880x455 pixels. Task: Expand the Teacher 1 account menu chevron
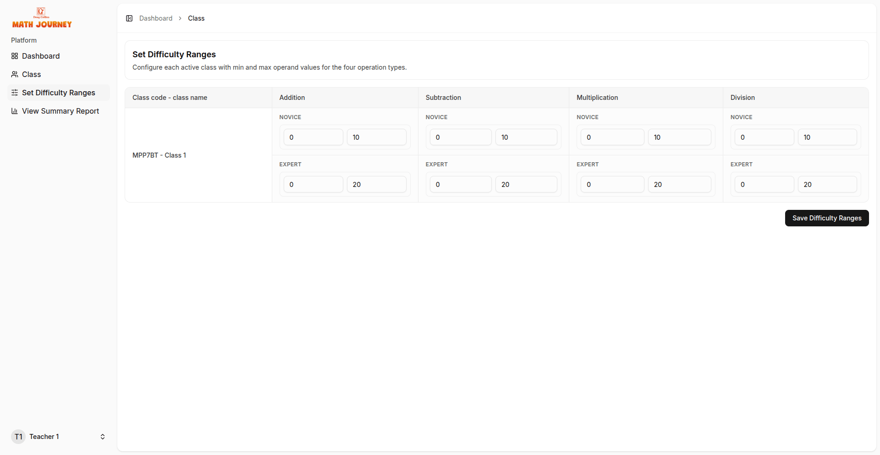click(103, 437)
